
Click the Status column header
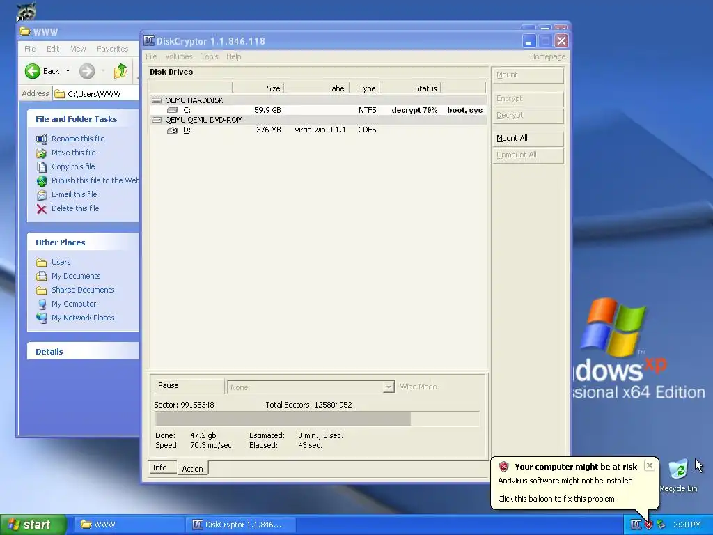(x=409, y=88)
